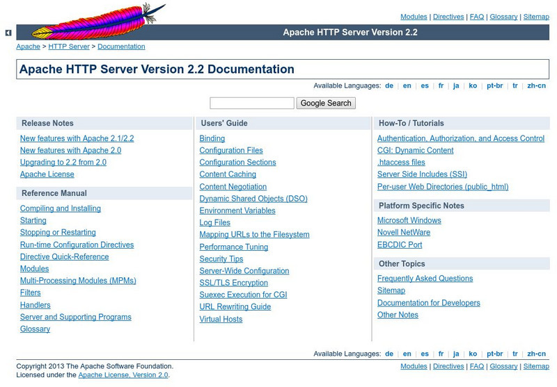Open Glossary link in top navigation
Viewport: 557px width, 387px height.
click(503, 17)
